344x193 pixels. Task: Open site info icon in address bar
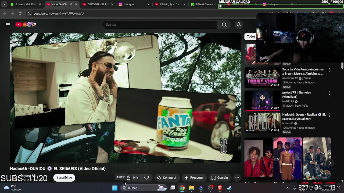(x=29, y=13)
